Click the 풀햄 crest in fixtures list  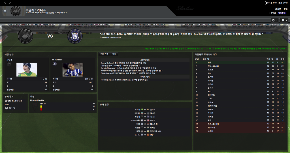pyautogui.click(x=142, y=131)
